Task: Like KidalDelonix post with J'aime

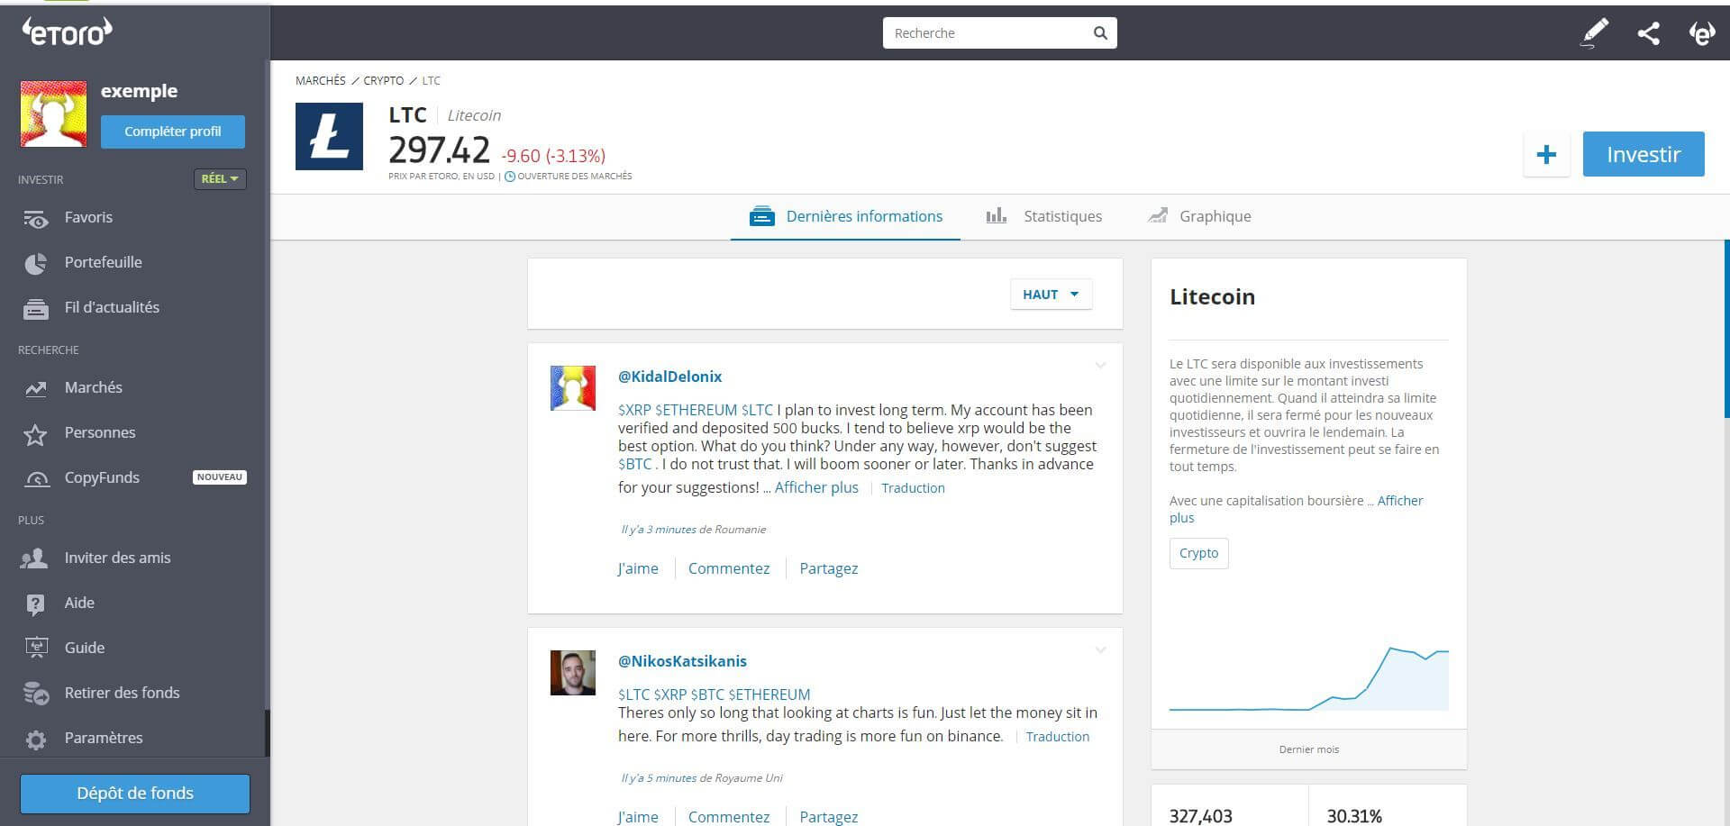Action: [x=638, y=568]
